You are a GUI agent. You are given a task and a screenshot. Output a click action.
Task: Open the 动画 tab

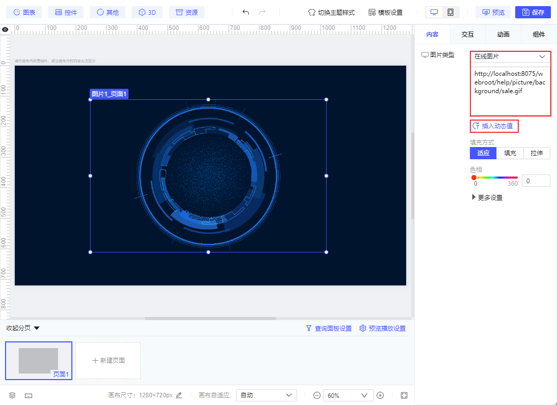click(x=503, y=35)
